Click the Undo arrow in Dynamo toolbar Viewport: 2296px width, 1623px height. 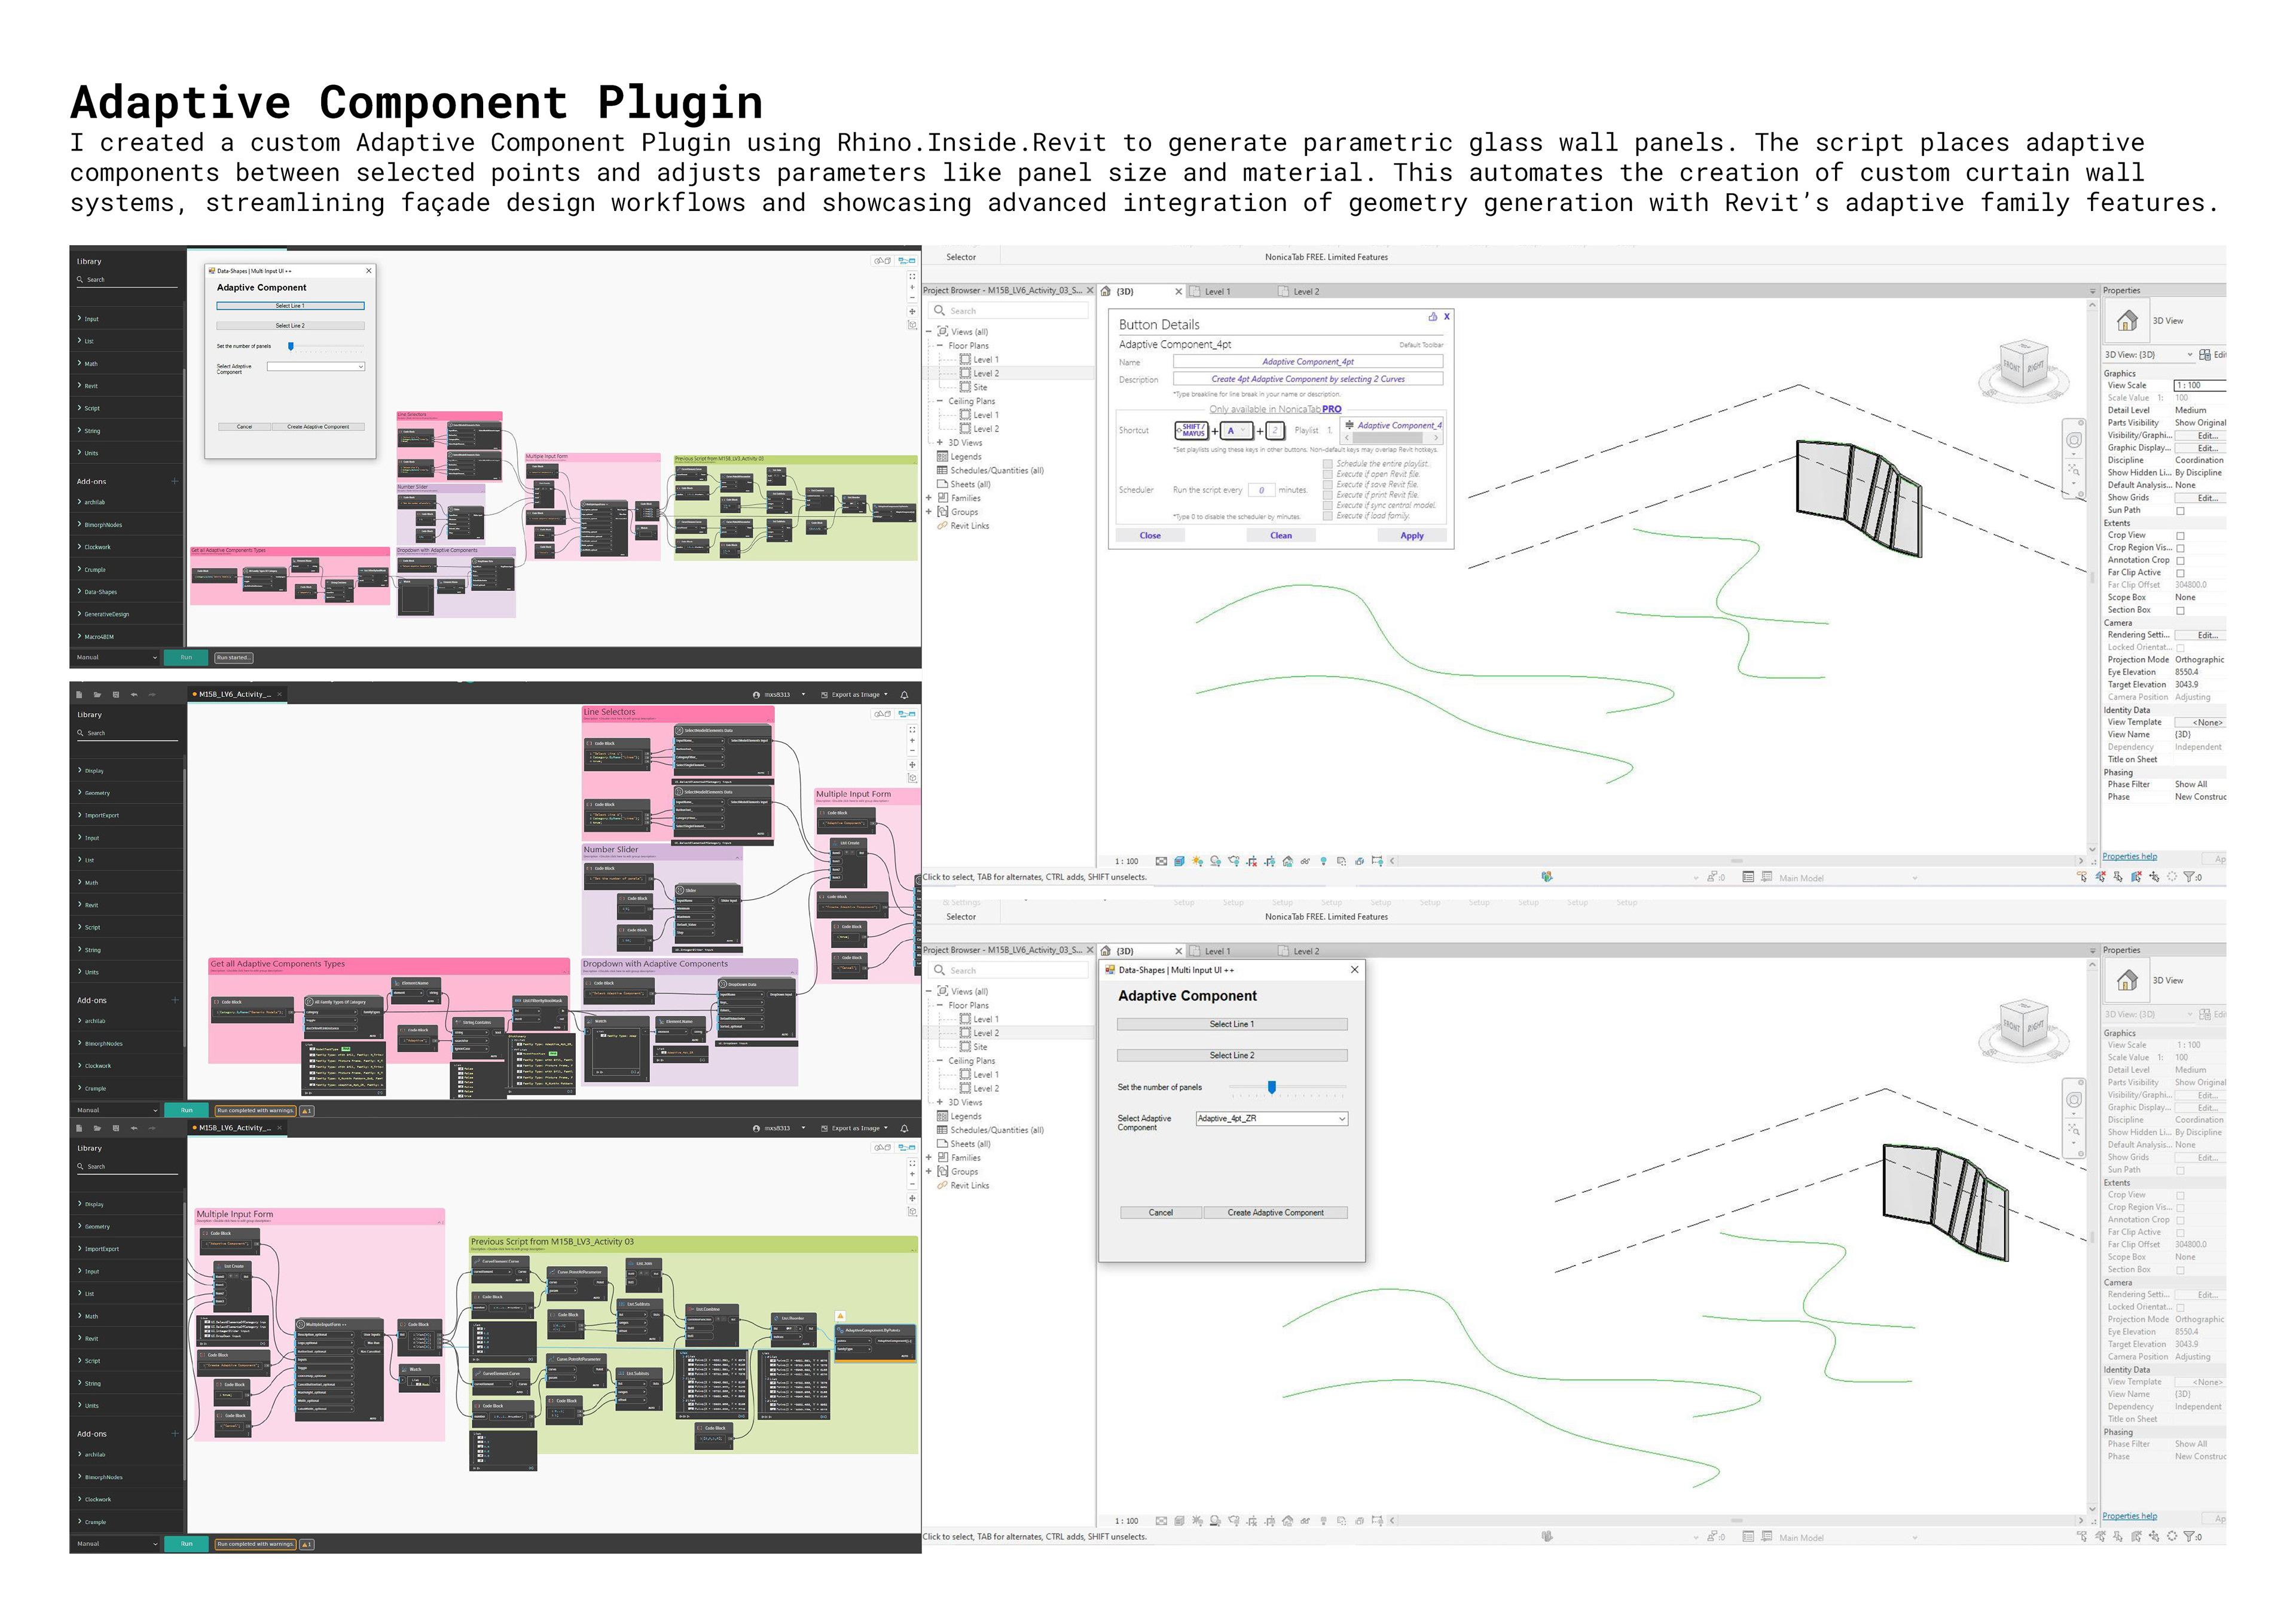point(134,694)
